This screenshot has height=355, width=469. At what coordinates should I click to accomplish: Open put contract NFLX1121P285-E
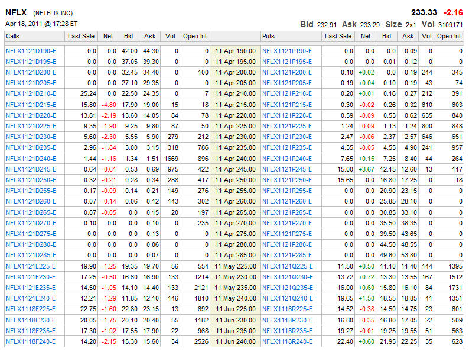pos(287,256)
